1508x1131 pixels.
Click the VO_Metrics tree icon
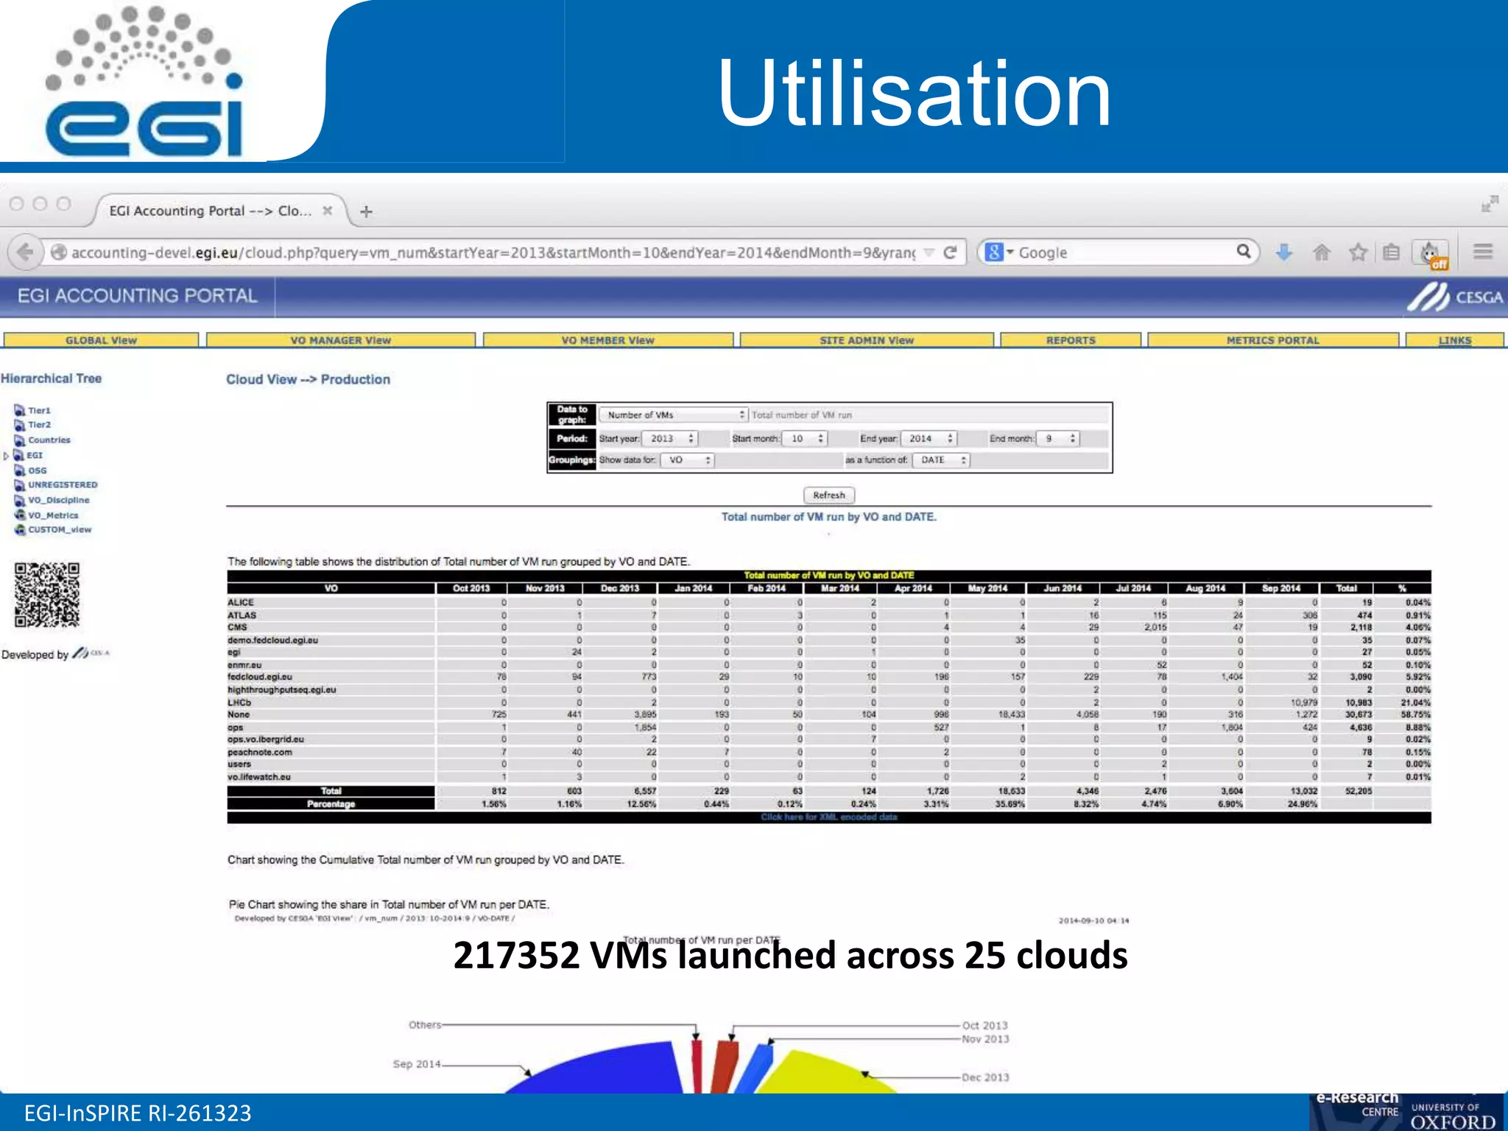[20, 515]
